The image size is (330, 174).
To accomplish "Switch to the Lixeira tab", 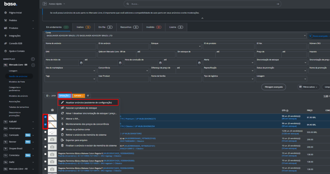I will tap(176, 27).
